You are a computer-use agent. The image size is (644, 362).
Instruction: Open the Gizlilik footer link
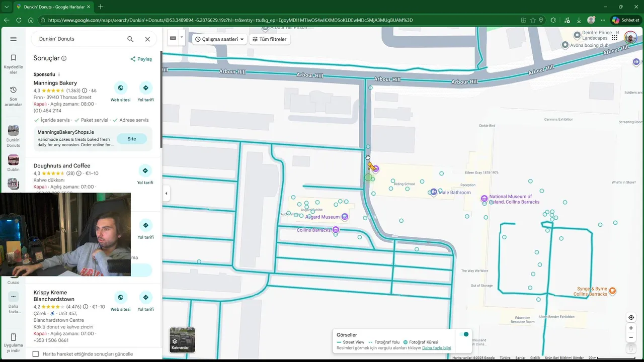(535, 358)
